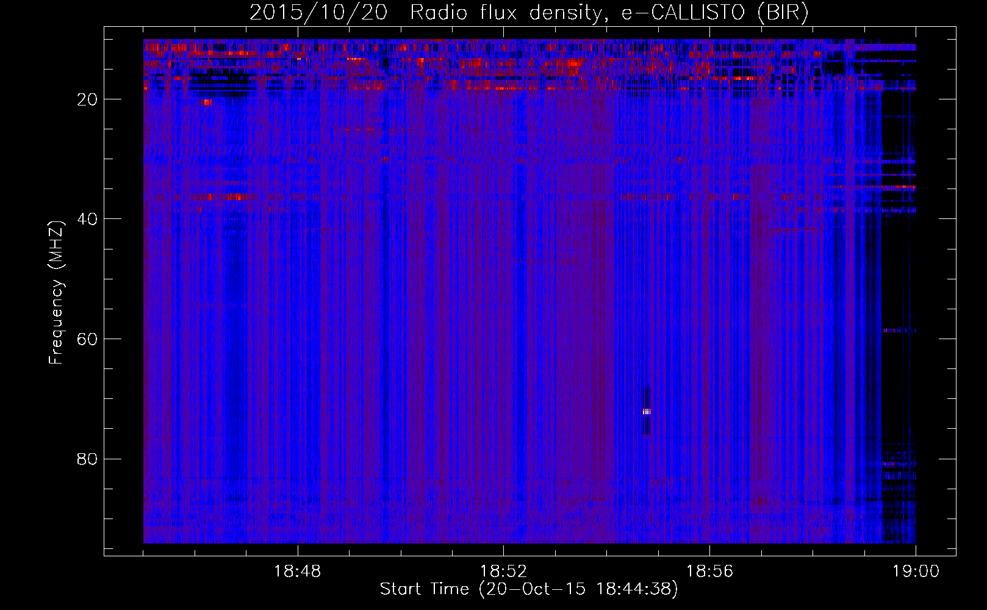Click the 'Start Time (20-Oct-15 18:44:38)' label
Image resolution: width=987 pixels, height=610 pixels.
point(529,589)
